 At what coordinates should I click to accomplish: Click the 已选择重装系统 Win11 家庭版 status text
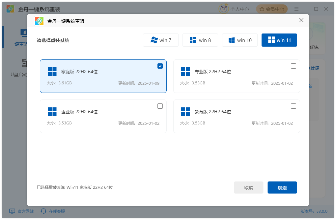click(75, 187)
